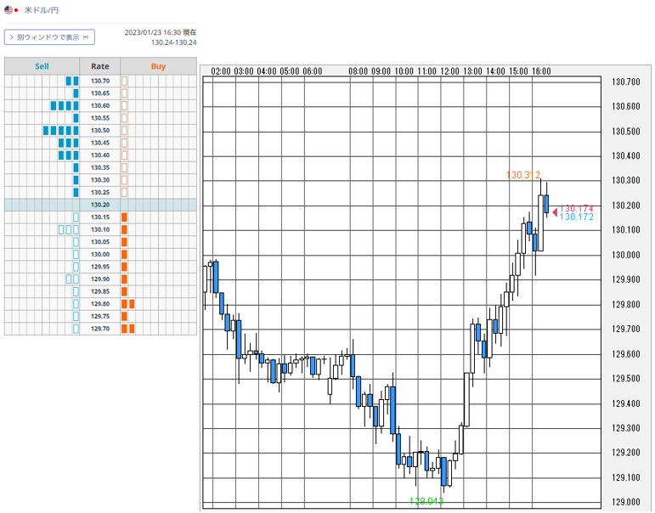
Task: Click the 130.174 current price label
Action: (576, 208)
